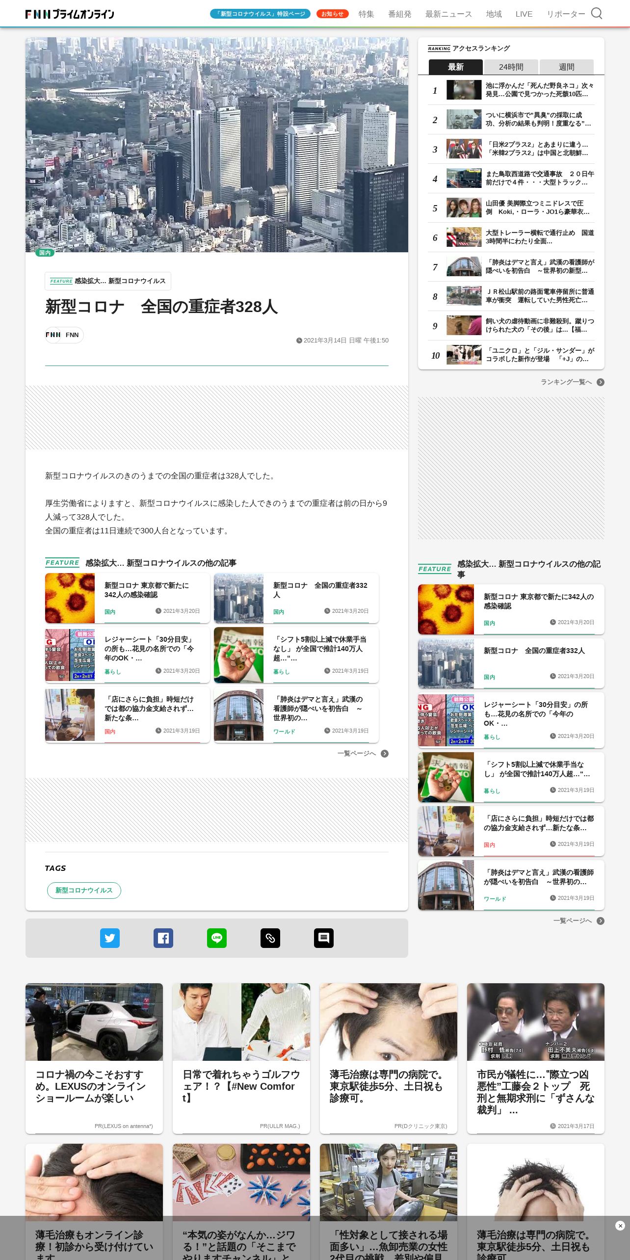Click the 新型コロナウイルス tag
The width and height of the screenshot is (630, 1260).
pyautogui.click(x=84, y=890)
